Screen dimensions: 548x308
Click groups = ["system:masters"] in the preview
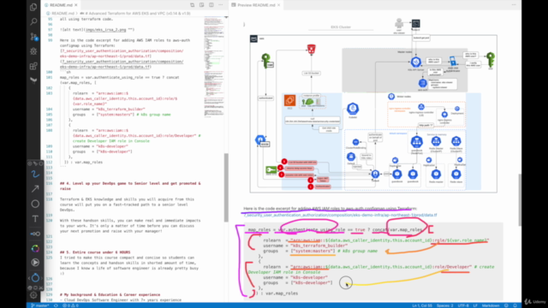click(298, 251)
